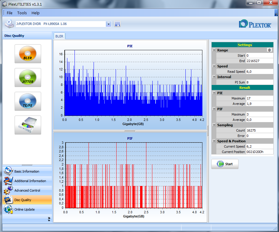Viewport: 279px width, 232px height.
Task: Click the toolbar grip handle left of File
Action: (x=4, y=13)
